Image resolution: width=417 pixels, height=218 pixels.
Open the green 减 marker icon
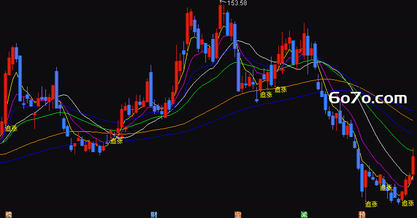tap(304, 214)
